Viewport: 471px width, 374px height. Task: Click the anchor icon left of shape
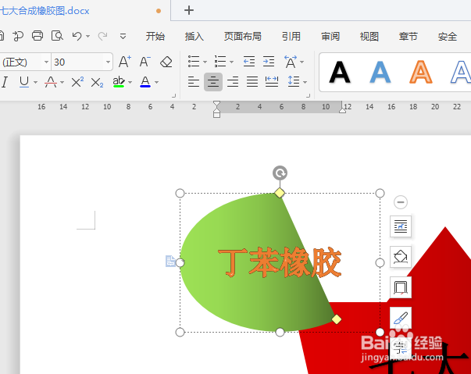coord(170,261)
